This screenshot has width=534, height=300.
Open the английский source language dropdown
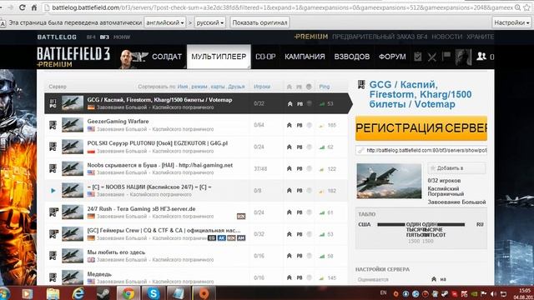click(165, 22)
